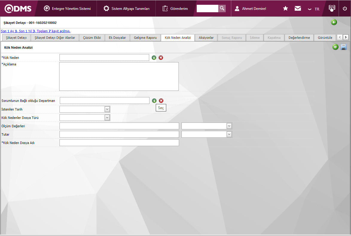Switch to the Aksiyonlar tab

(206, 38)
